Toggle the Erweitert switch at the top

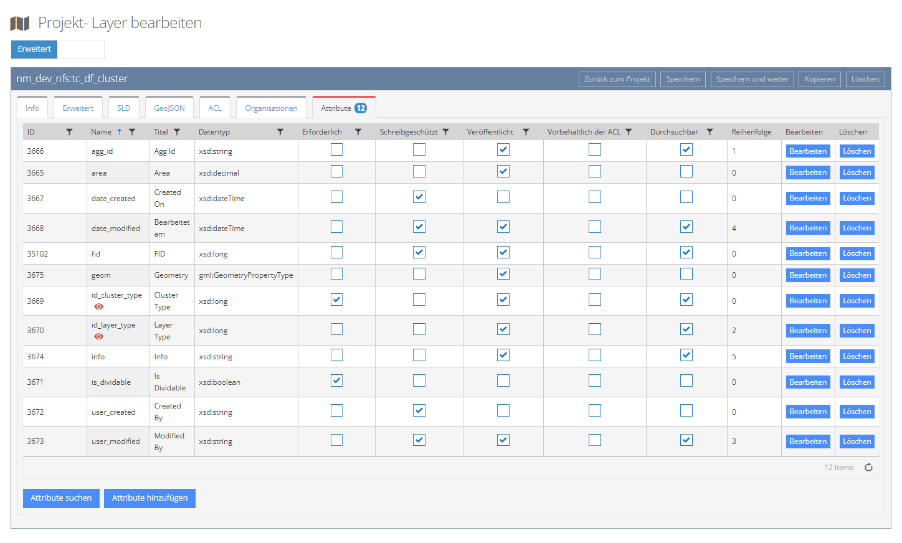click(57, 49)
